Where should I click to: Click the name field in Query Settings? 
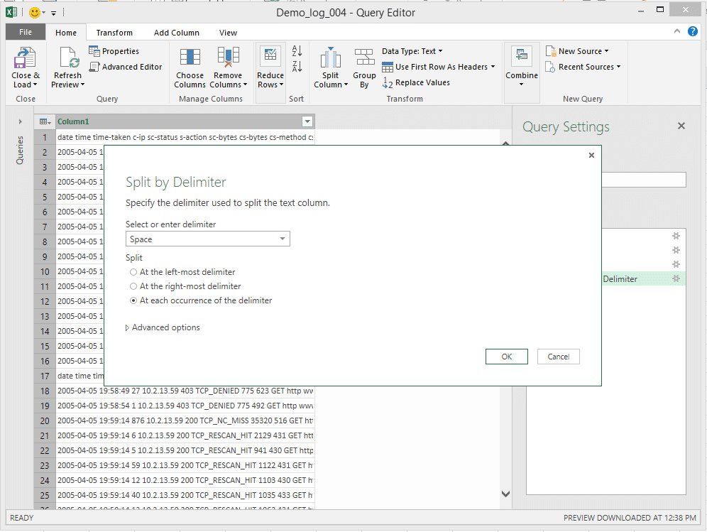pyautogui.click(x=644, y=180)
